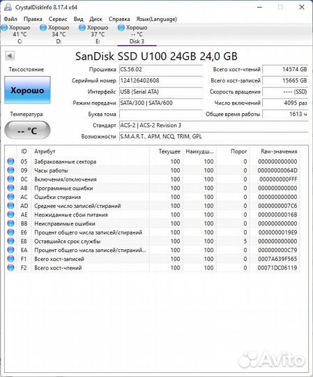Click the previous disk arrow button
Screen dimensions: 313x377
(x=10, y=56)
